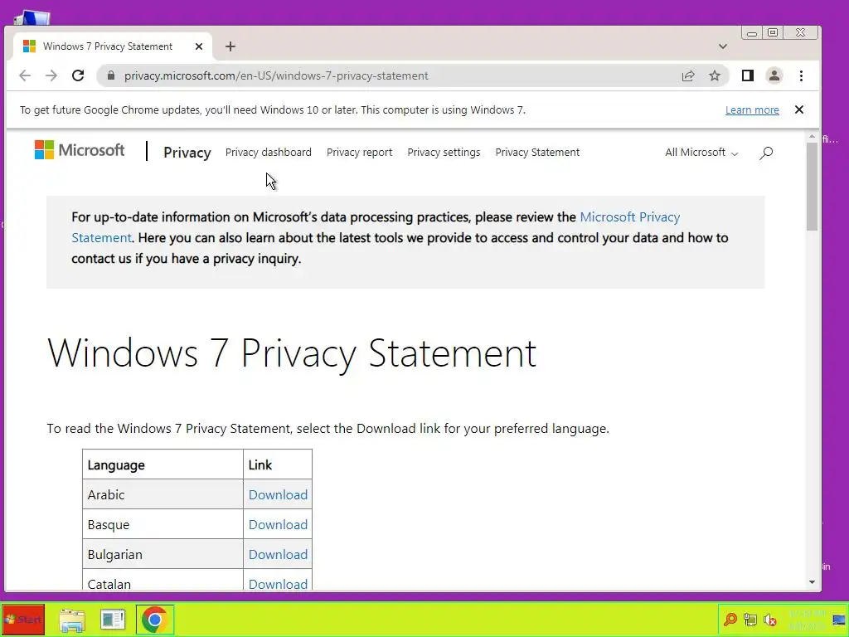This screenshot has height=637, width=849.
Task: Follow the Microsoft Privacy Statement link
Action: click(x=630, y=217)
